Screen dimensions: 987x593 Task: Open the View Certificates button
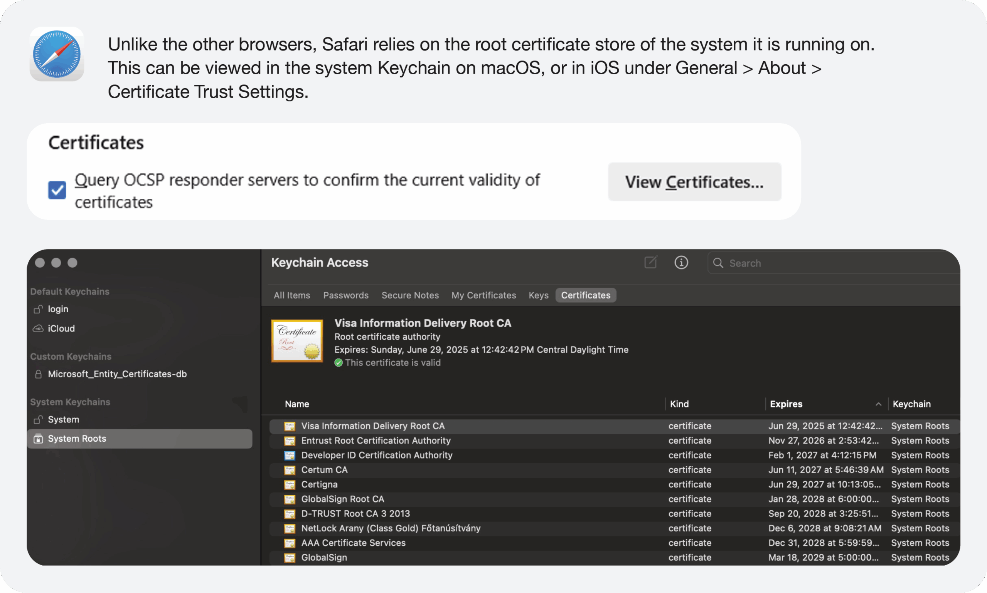click(x=694, y=182)
